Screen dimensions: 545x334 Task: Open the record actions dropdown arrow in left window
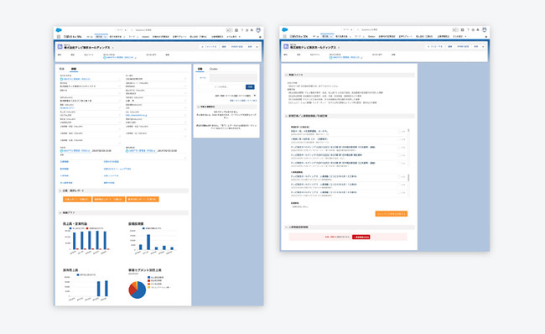click(x=257, y=47)
